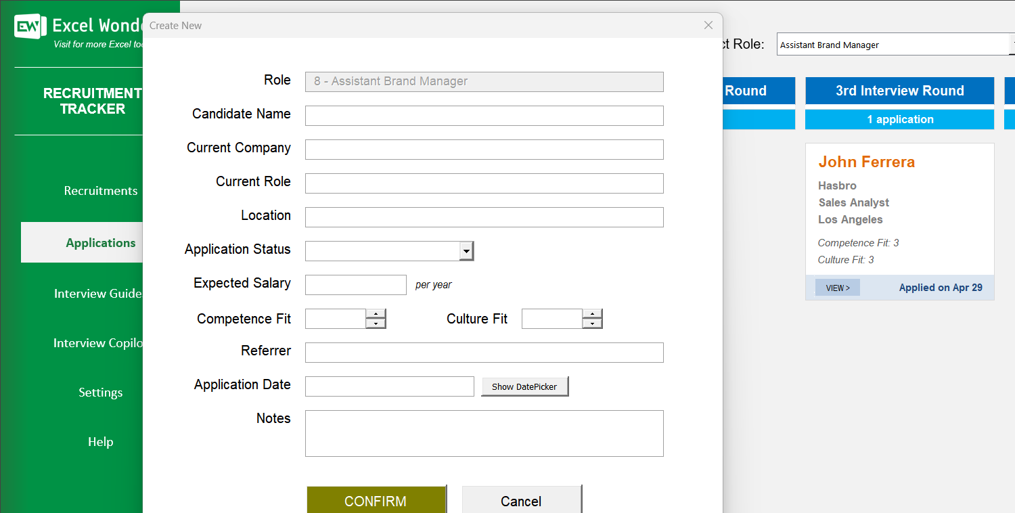Viewport: 1015px width, 513px height.
Task: Click the 3rd Interview Round column header
Action: click(899, 91)
